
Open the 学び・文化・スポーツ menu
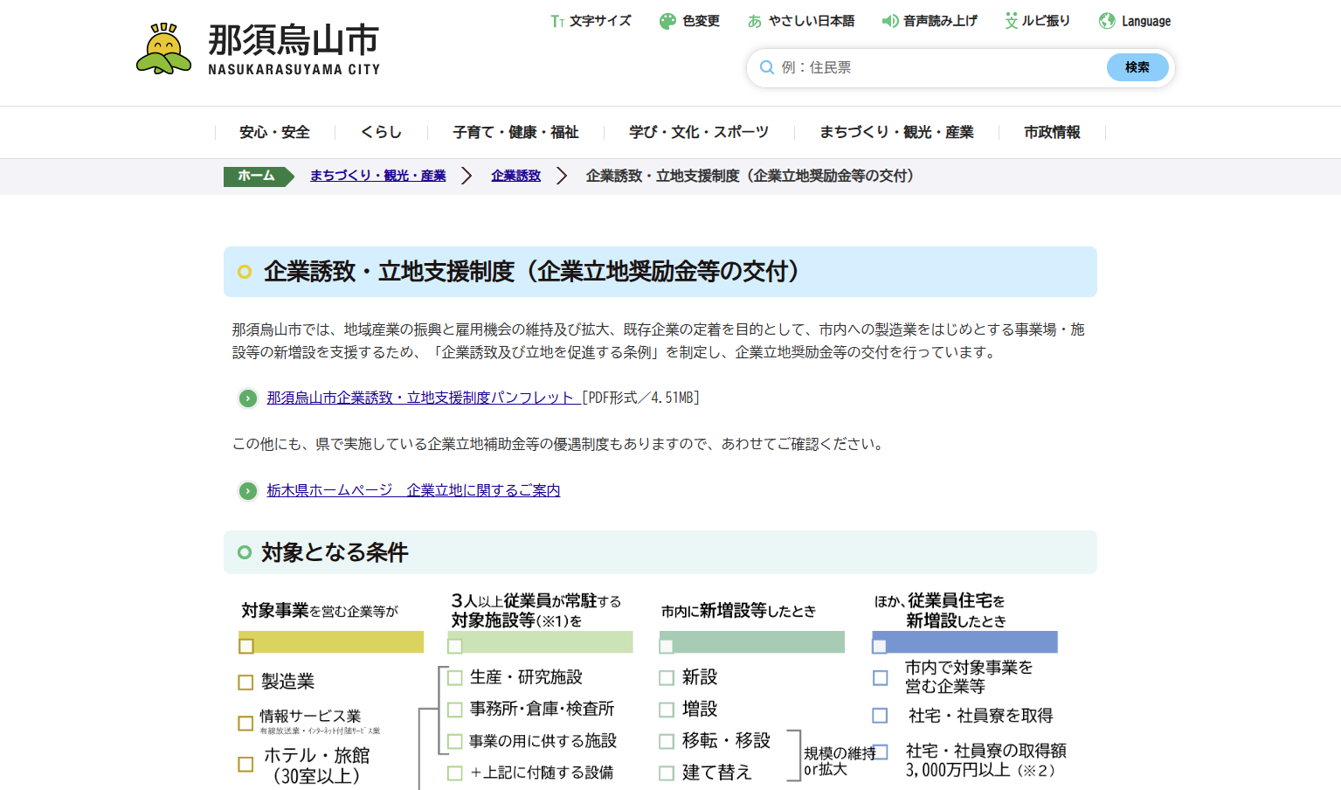[x=699, y=132]
